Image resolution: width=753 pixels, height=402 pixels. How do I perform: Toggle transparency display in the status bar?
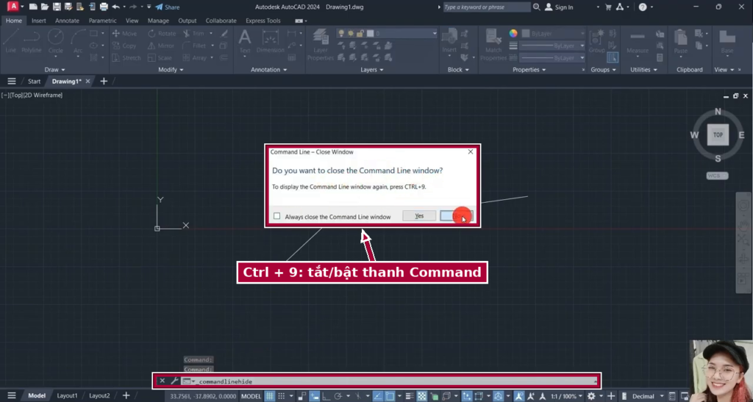tap(421, 396)
